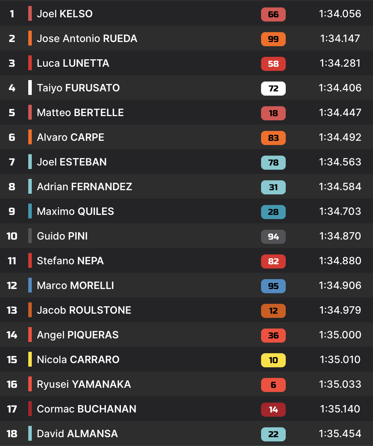Image resolution: width=373 pixels, height=446 pixels.
Task: Click the 1:35.033 time of Ryusei YAMANAKA
Action: (x=340, y=384)
